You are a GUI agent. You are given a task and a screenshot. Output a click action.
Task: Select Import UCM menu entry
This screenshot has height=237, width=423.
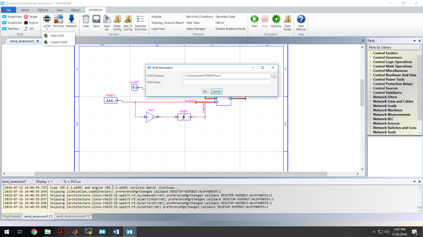click(x=59, y=42)
